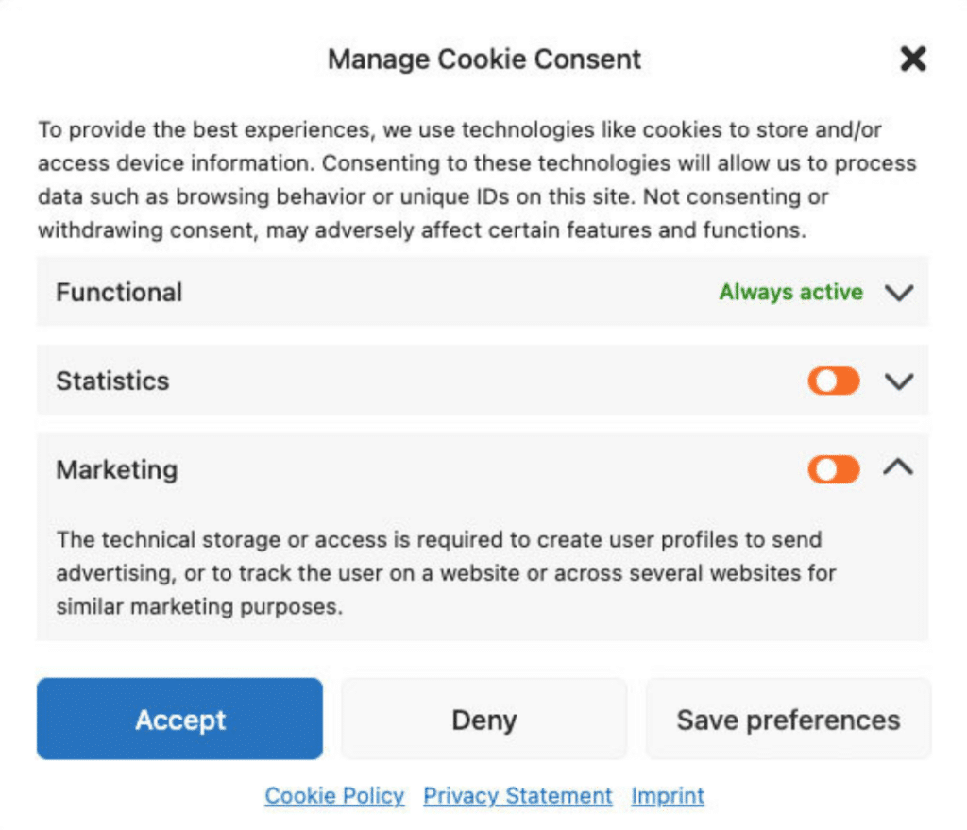Click the Deny button
The width and height of the screenshot is (967, 830).
(x=483, y=719)
